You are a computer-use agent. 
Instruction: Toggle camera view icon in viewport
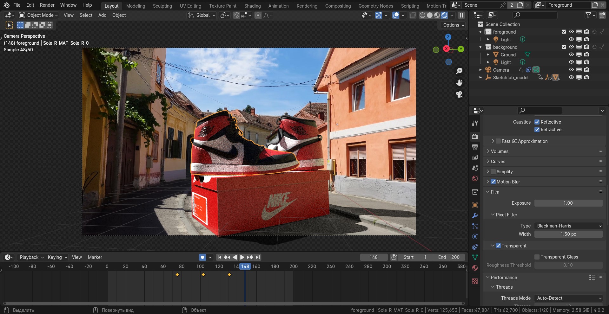click(459, 94)
